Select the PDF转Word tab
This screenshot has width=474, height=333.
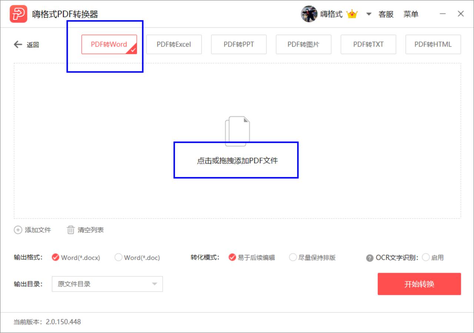point(109,44)
